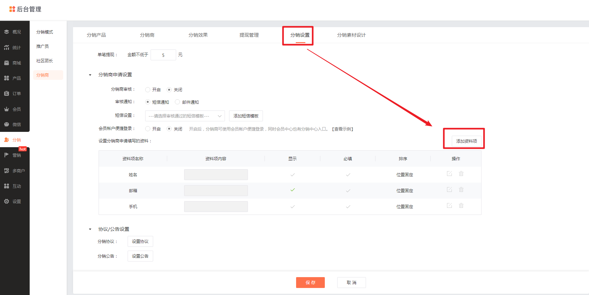Open the 设置 gear sidebar icon
The height and width of the screenshot is (295, 589).
[6, 201]
